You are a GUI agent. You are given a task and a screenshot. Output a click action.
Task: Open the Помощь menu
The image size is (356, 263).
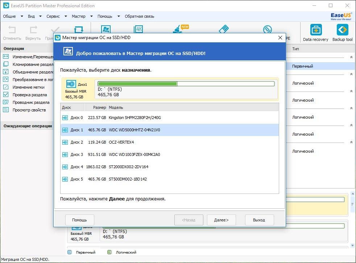(105, 16)
